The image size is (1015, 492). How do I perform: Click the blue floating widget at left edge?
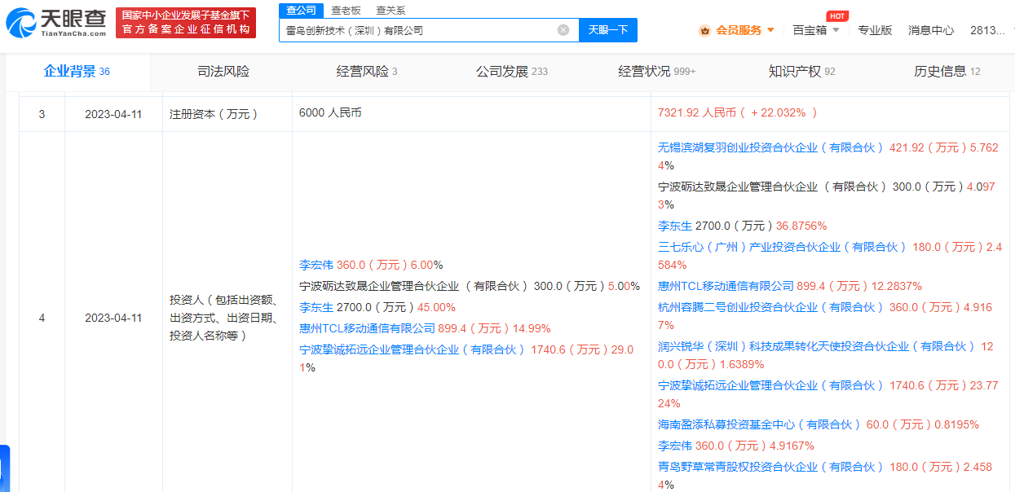(4, 468)
